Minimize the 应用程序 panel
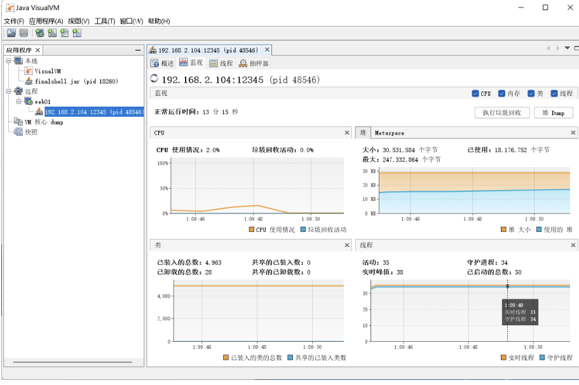579x385 pixels. (x=138, y=50)
